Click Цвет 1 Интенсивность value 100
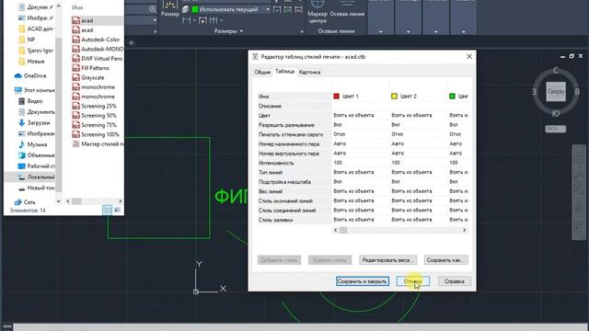The height and width of the screenshot is (331, 589). tap(361, 163)
